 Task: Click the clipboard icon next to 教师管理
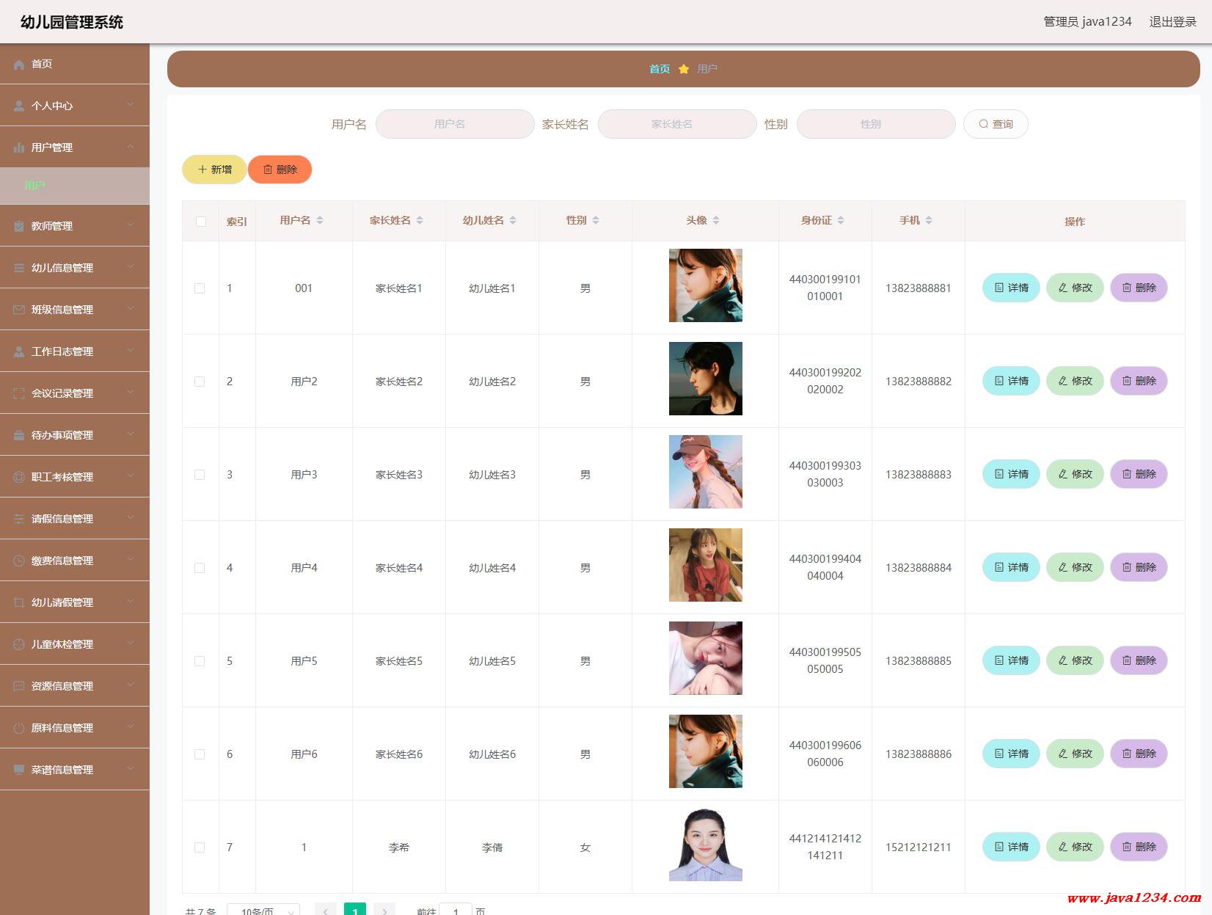19,227
